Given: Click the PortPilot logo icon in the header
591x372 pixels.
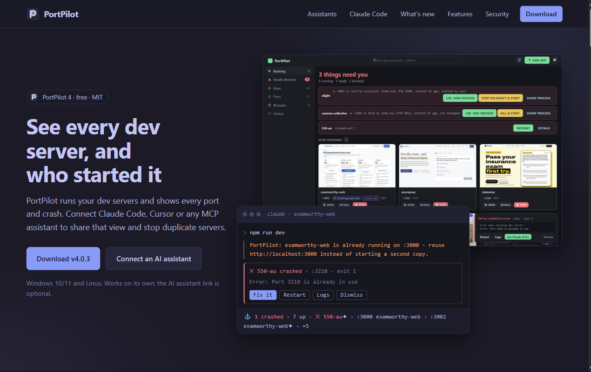Looking at the screenshot, I should tap(33, 14).
